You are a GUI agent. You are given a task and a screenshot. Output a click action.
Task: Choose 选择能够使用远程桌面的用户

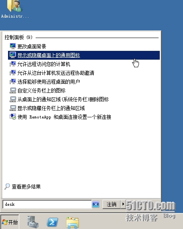point(48,82)
